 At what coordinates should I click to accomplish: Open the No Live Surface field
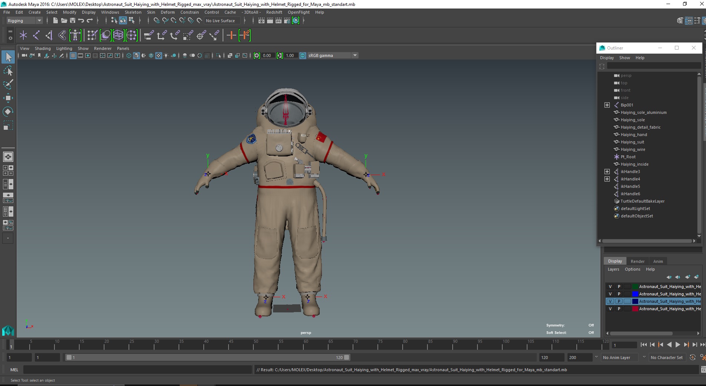point(222,21)
